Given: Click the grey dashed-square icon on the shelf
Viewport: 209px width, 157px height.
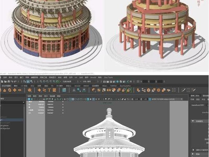Looking at the screenshot, I should click(174, 90).
